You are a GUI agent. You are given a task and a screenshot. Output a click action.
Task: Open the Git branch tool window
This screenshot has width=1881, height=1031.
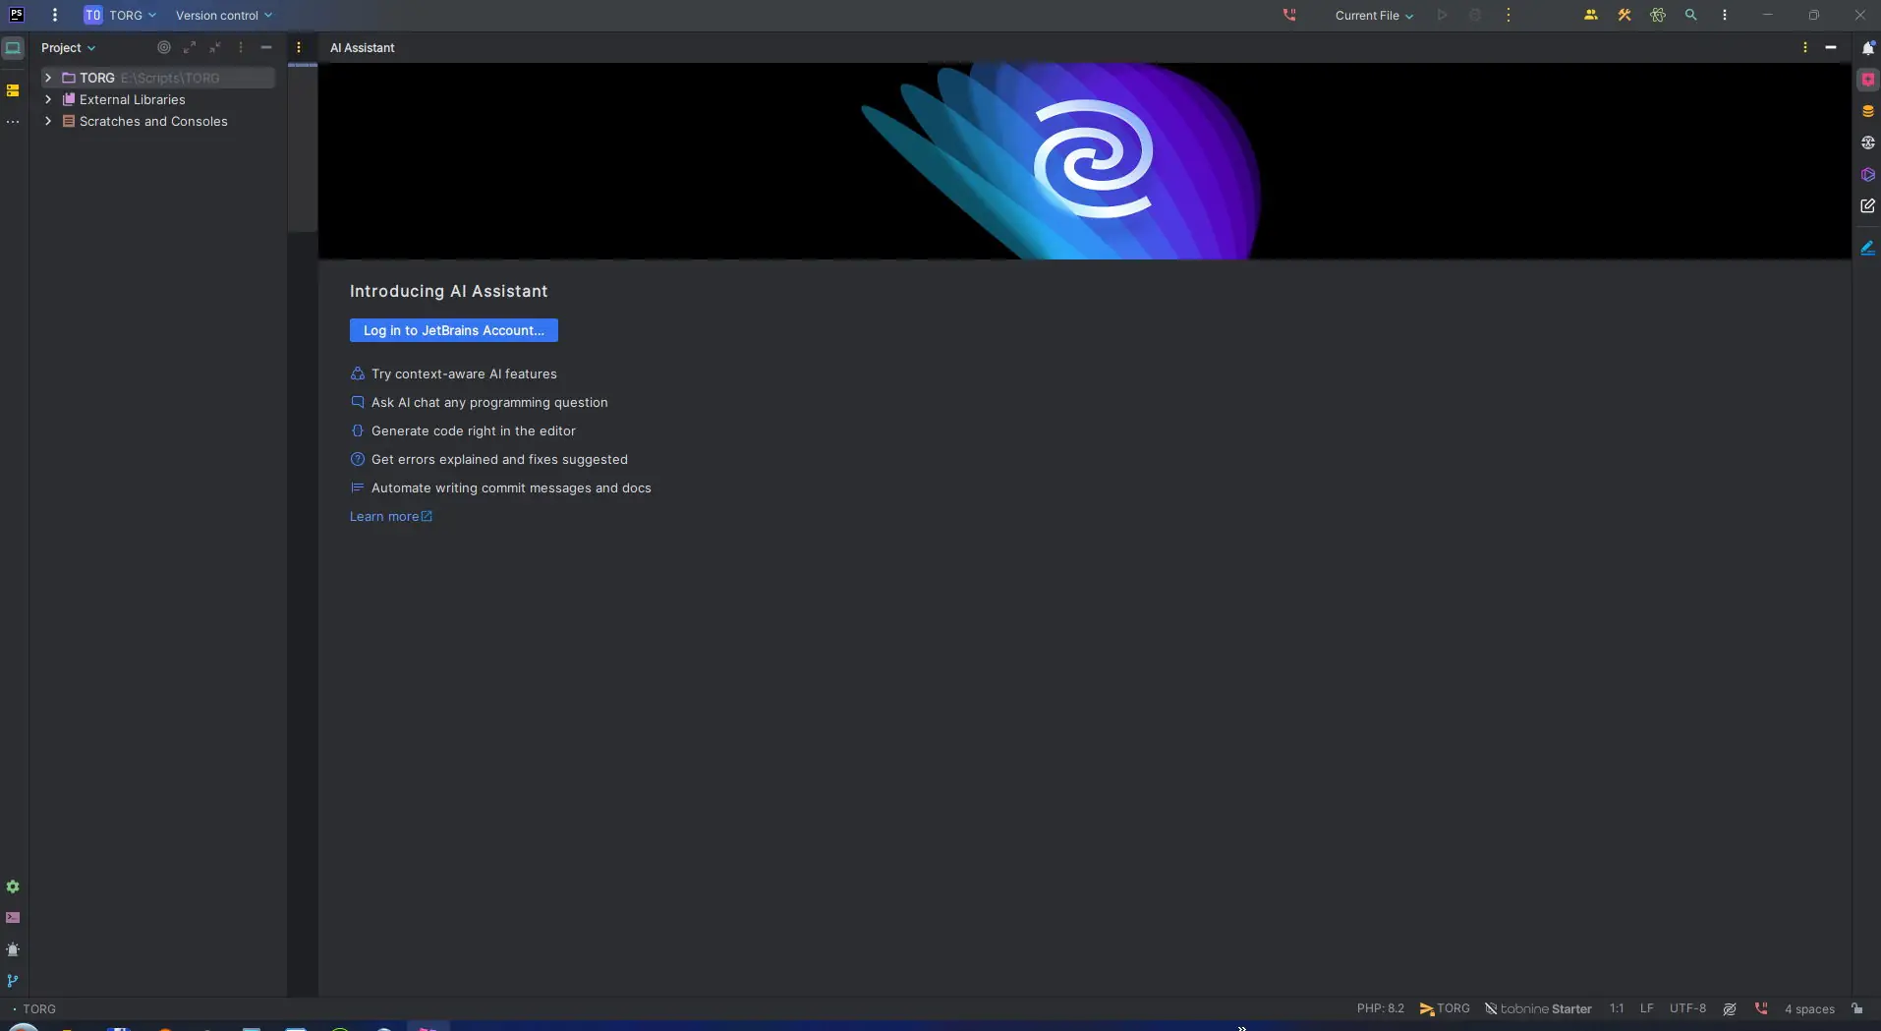coord(13,981)
